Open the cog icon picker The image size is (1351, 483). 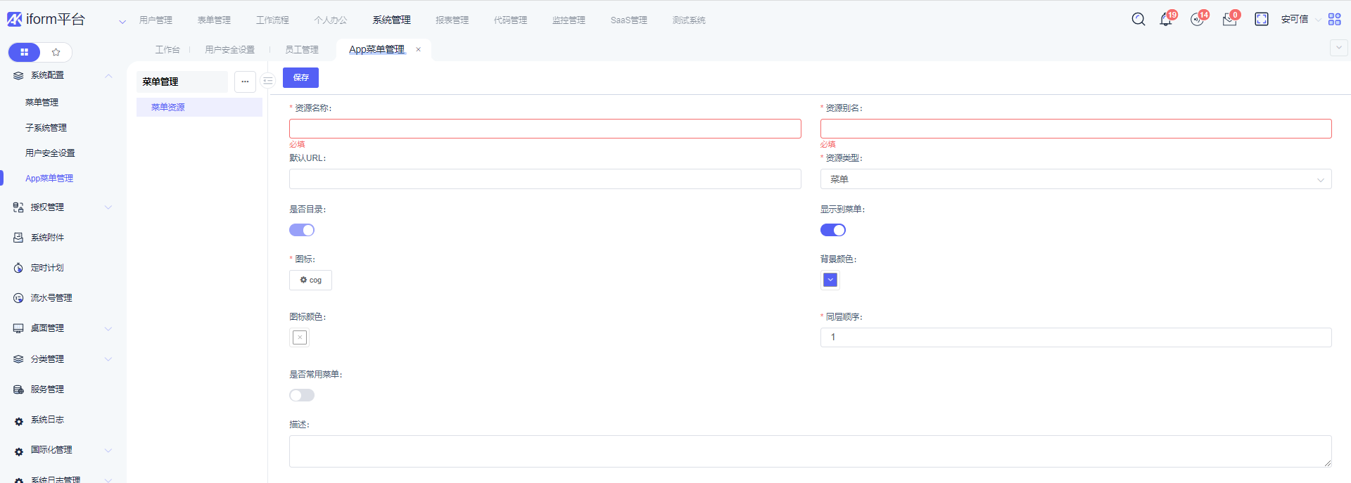point(310,280)
